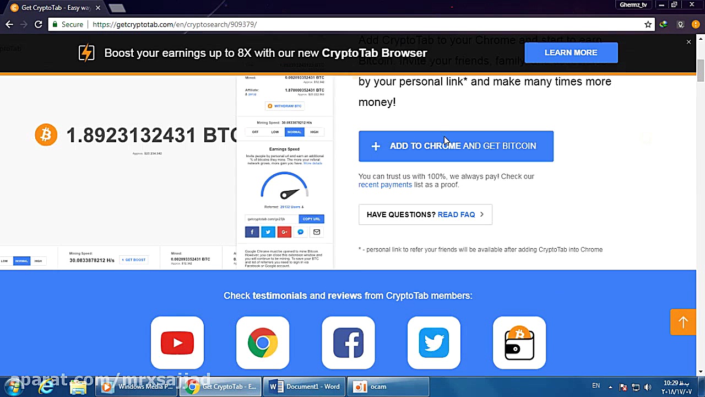Screen dimensions: 705x397
Task: Share via email envelope icon in panel
Action: [317, 232]
